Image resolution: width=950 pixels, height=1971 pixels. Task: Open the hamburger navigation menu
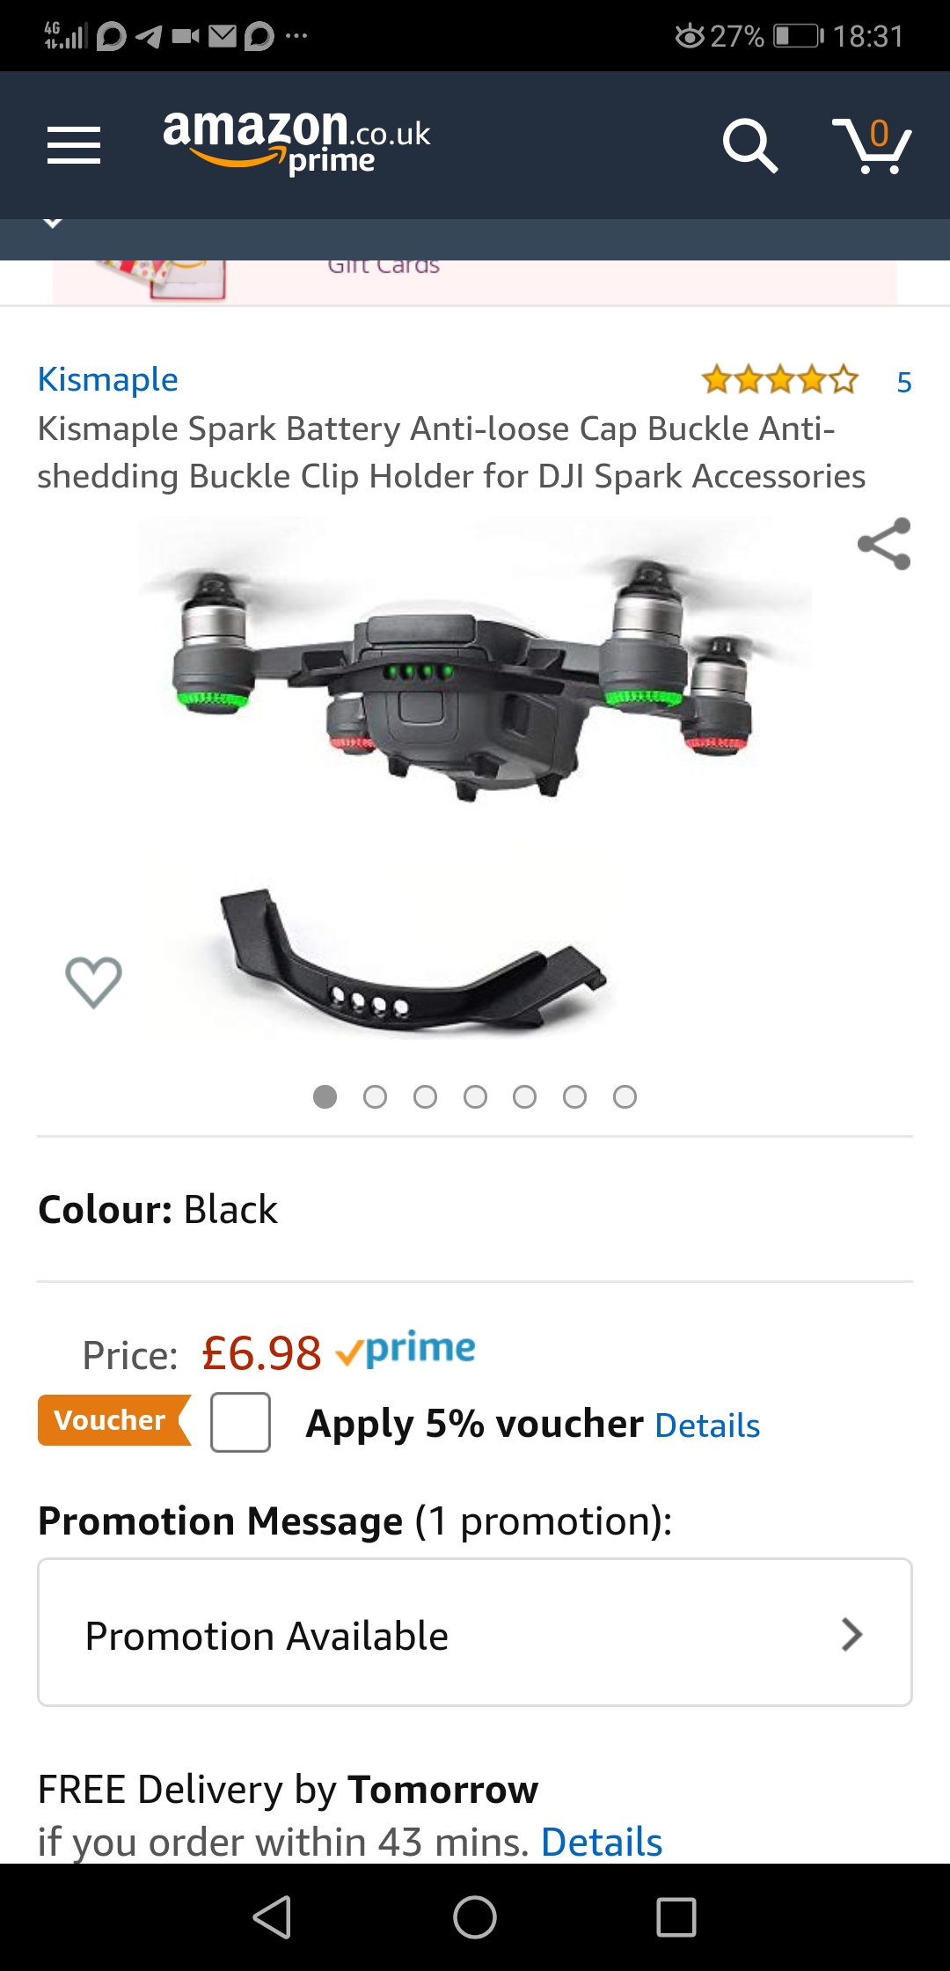click(x=74, y=144)
